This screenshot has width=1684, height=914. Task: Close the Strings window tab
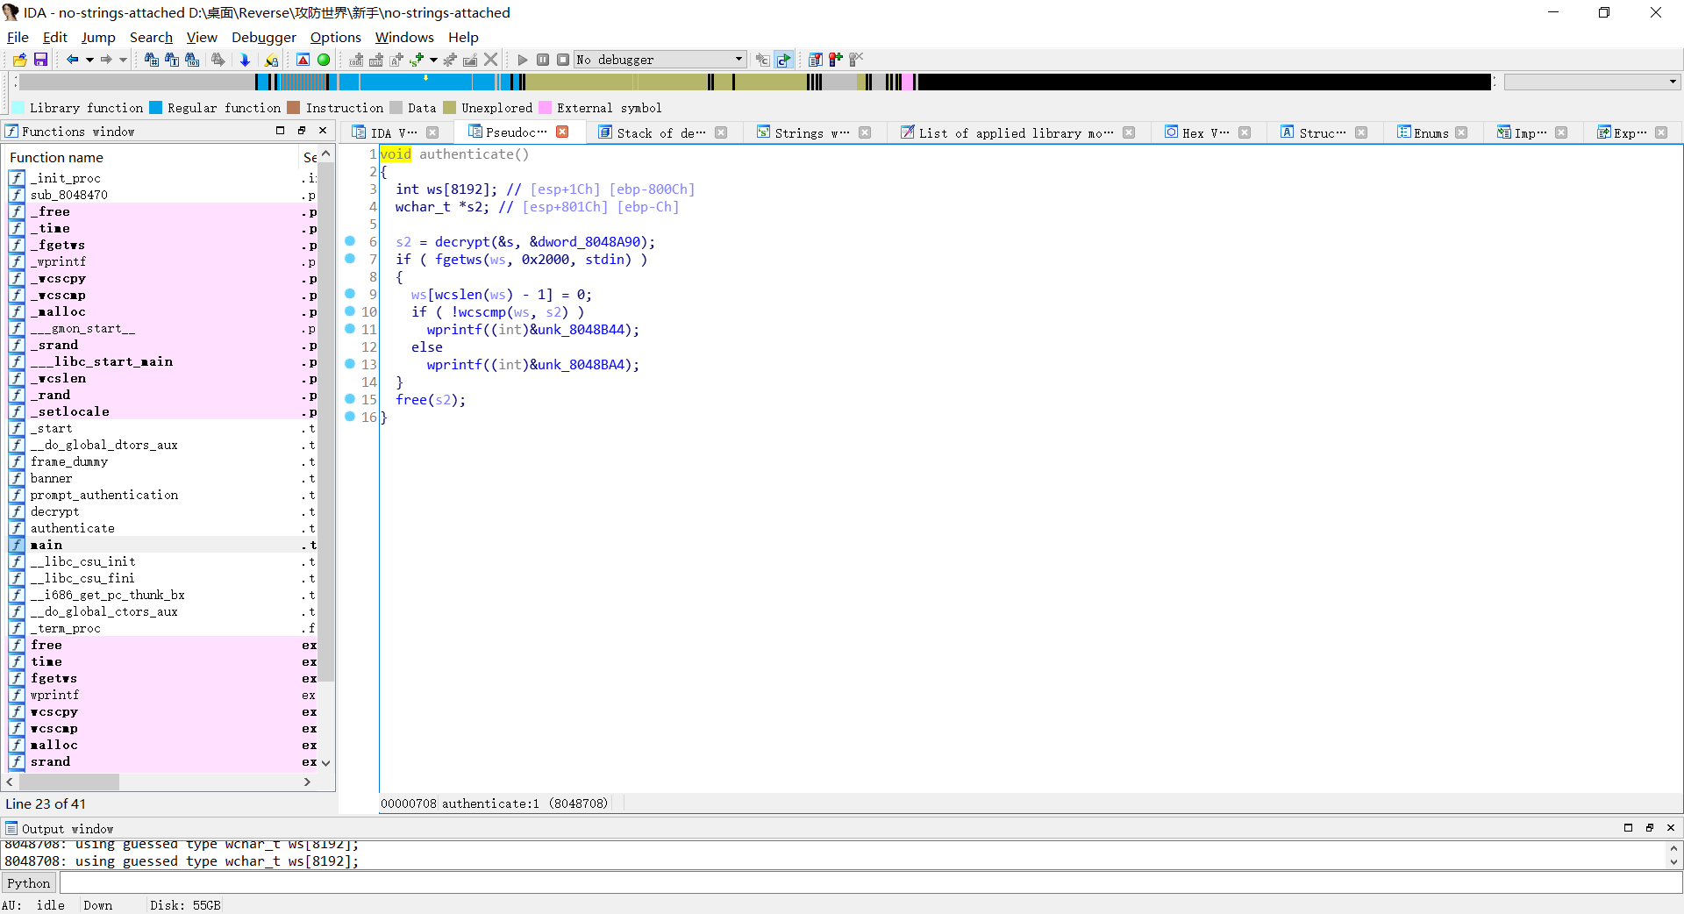click(865, 132)
